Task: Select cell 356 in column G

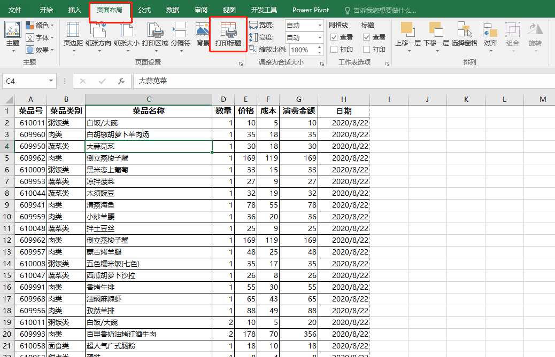Action: [x=299, y=334]
